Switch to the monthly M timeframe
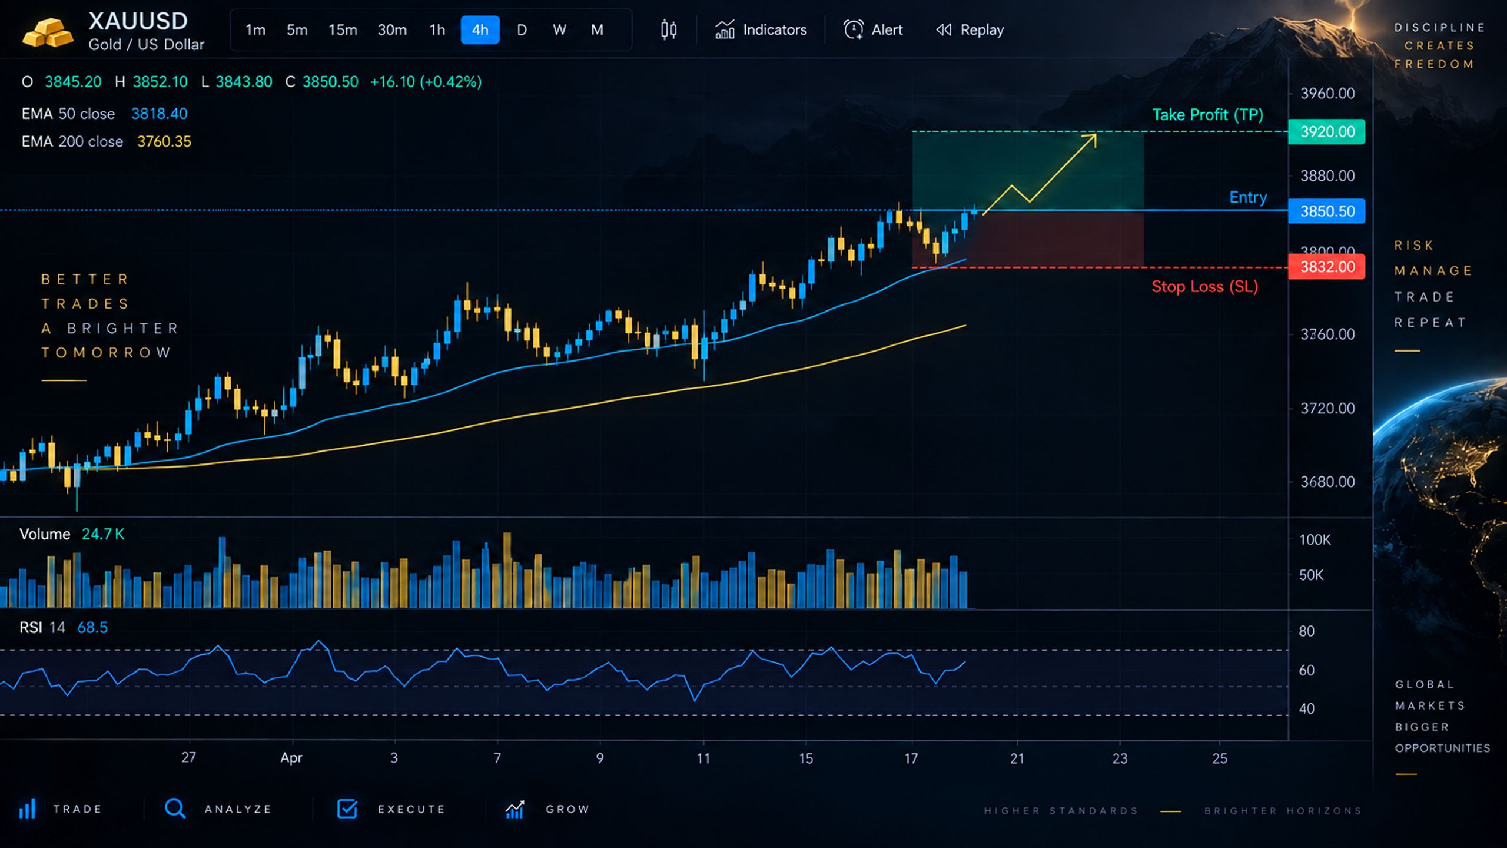This screenshot has width=1507, height=848. [597, 30]
